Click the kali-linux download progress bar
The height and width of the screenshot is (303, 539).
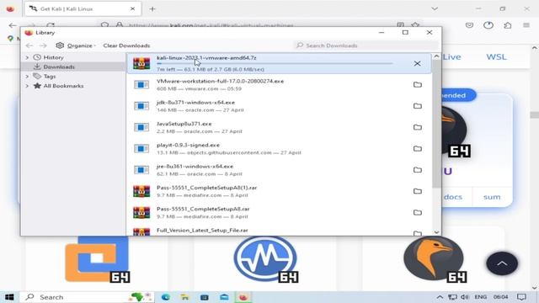click(275, 64)
